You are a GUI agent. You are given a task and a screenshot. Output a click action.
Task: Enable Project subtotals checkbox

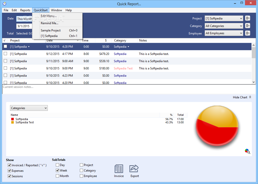point(81,165)
